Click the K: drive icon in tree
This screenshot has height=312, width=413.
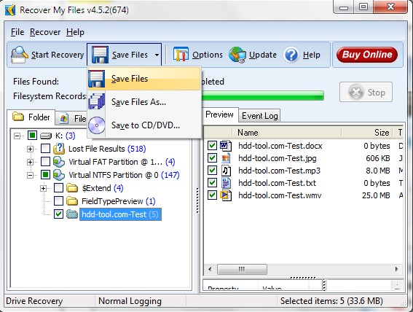46,136
